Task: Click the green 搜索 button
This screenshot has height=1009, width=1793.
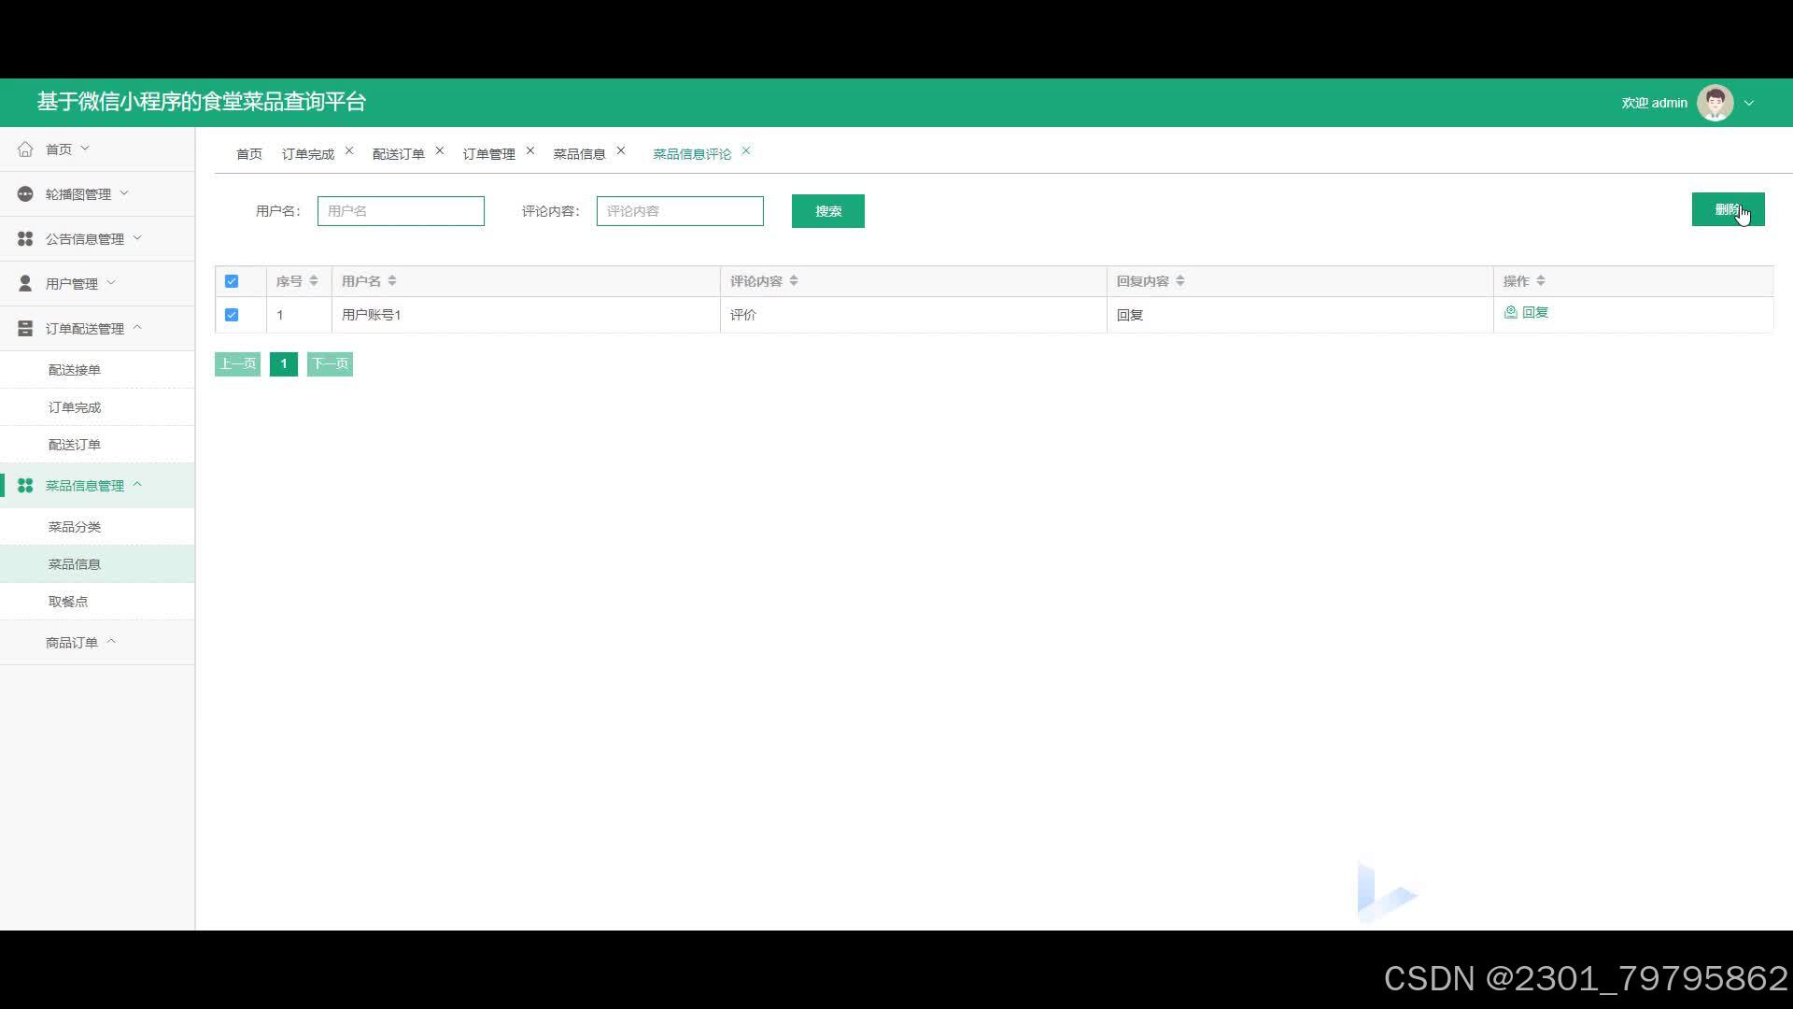Action: (x=827, y=211)
